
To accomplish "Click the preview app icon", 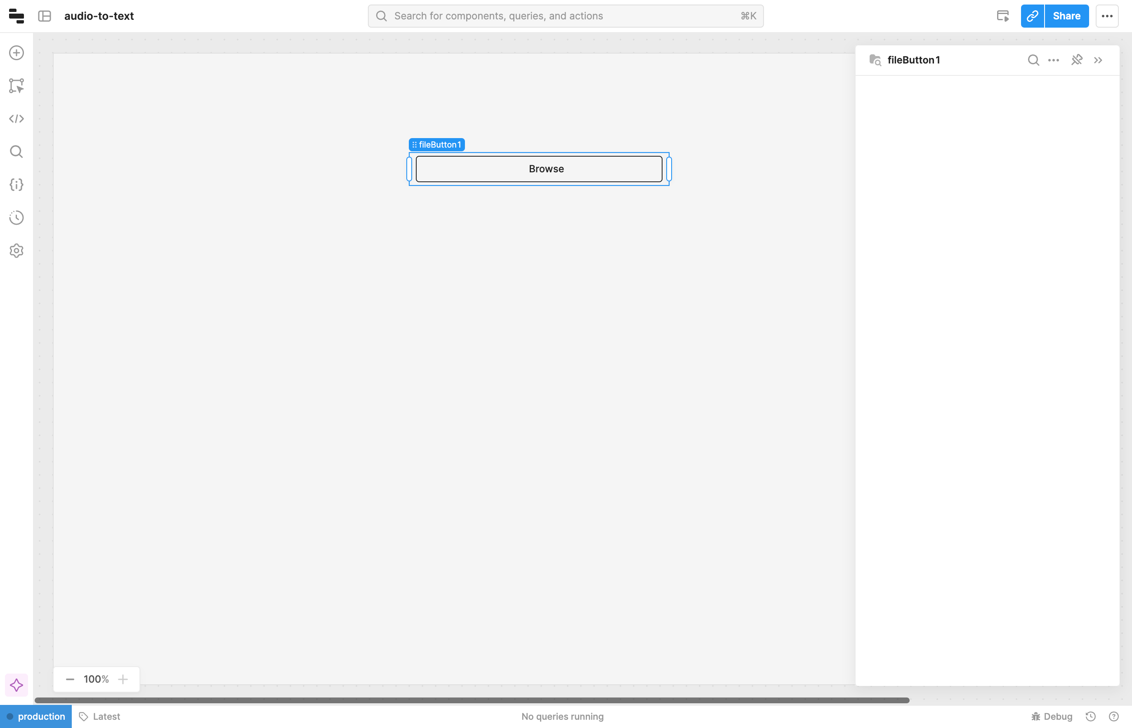I will [1002, 16].
